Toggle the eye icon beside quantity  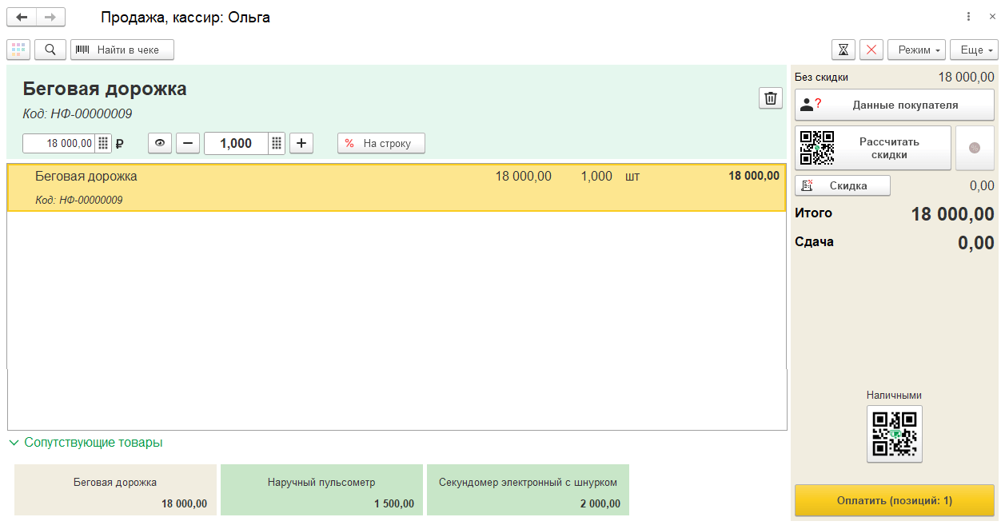pyautogui.click(x=160, y=144)
